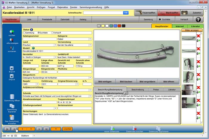
Task: Pick the red color swatch
Action: click(x=119, y=26)
